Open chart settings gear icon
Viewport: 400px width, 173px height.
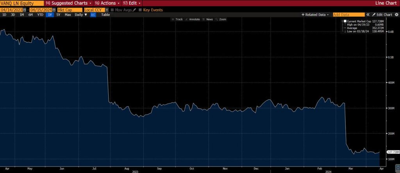coord(396,14)
